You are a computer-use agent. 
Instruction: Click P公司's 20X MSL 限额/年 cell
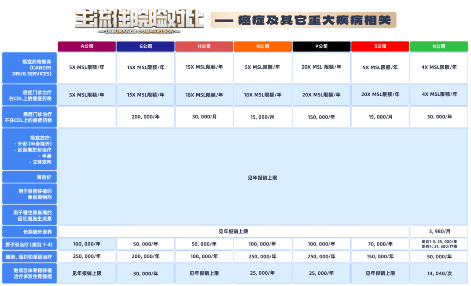321,67
